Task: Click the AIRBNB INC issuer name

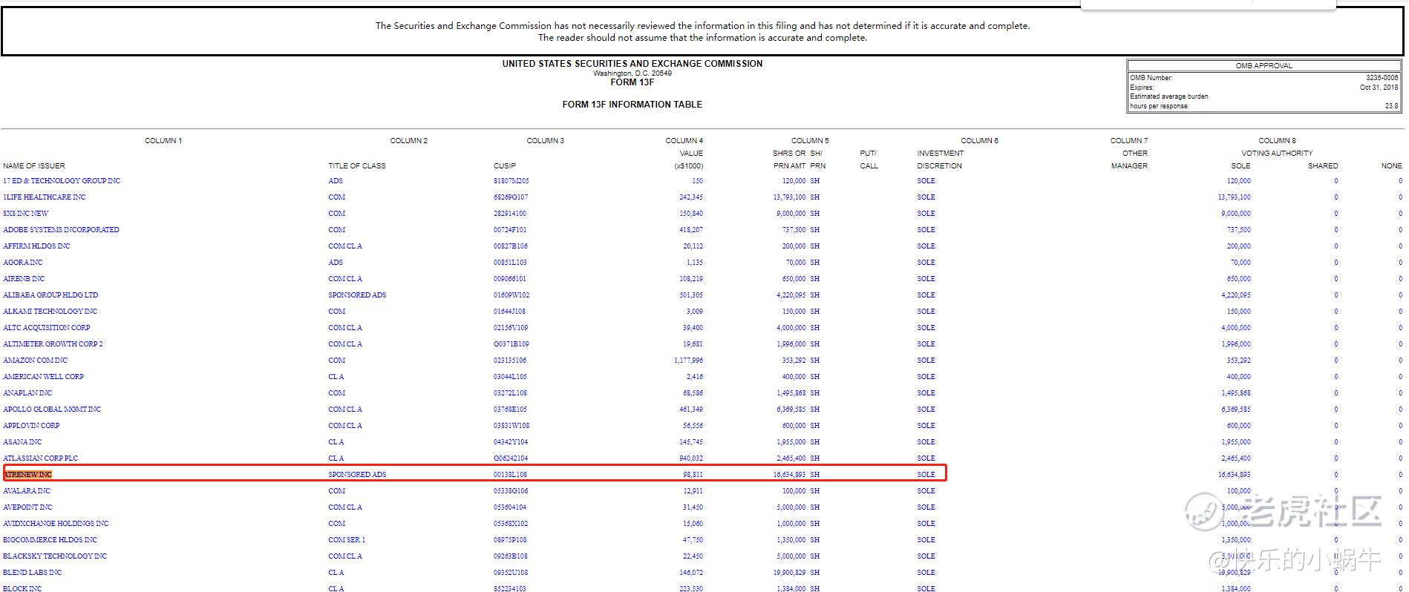Action: pos(24,279)
